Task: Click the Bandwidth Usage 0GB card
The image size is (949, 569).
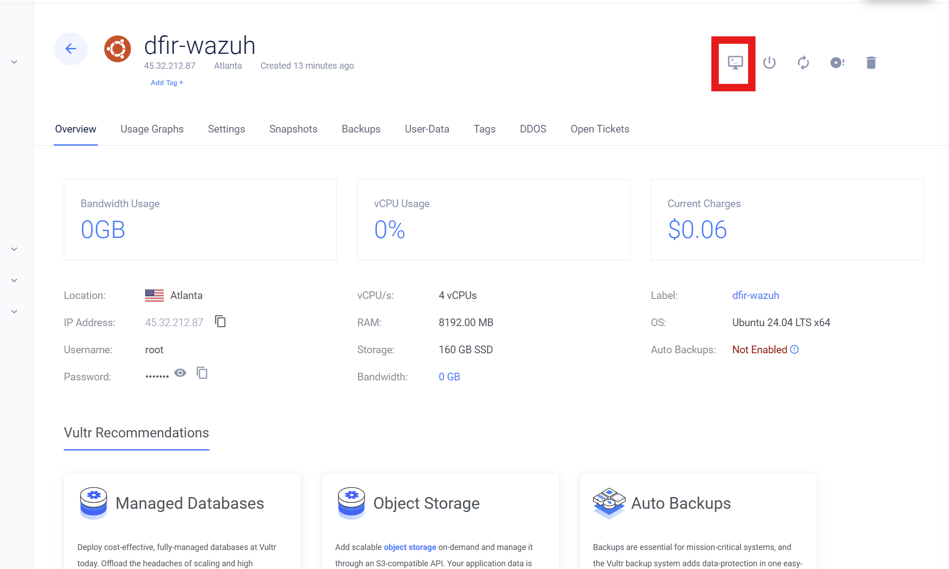Action: [200, 220]
